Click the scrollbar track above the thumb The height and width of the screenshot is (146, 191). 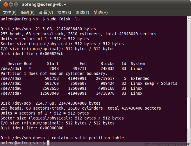[x=189, y=58]
